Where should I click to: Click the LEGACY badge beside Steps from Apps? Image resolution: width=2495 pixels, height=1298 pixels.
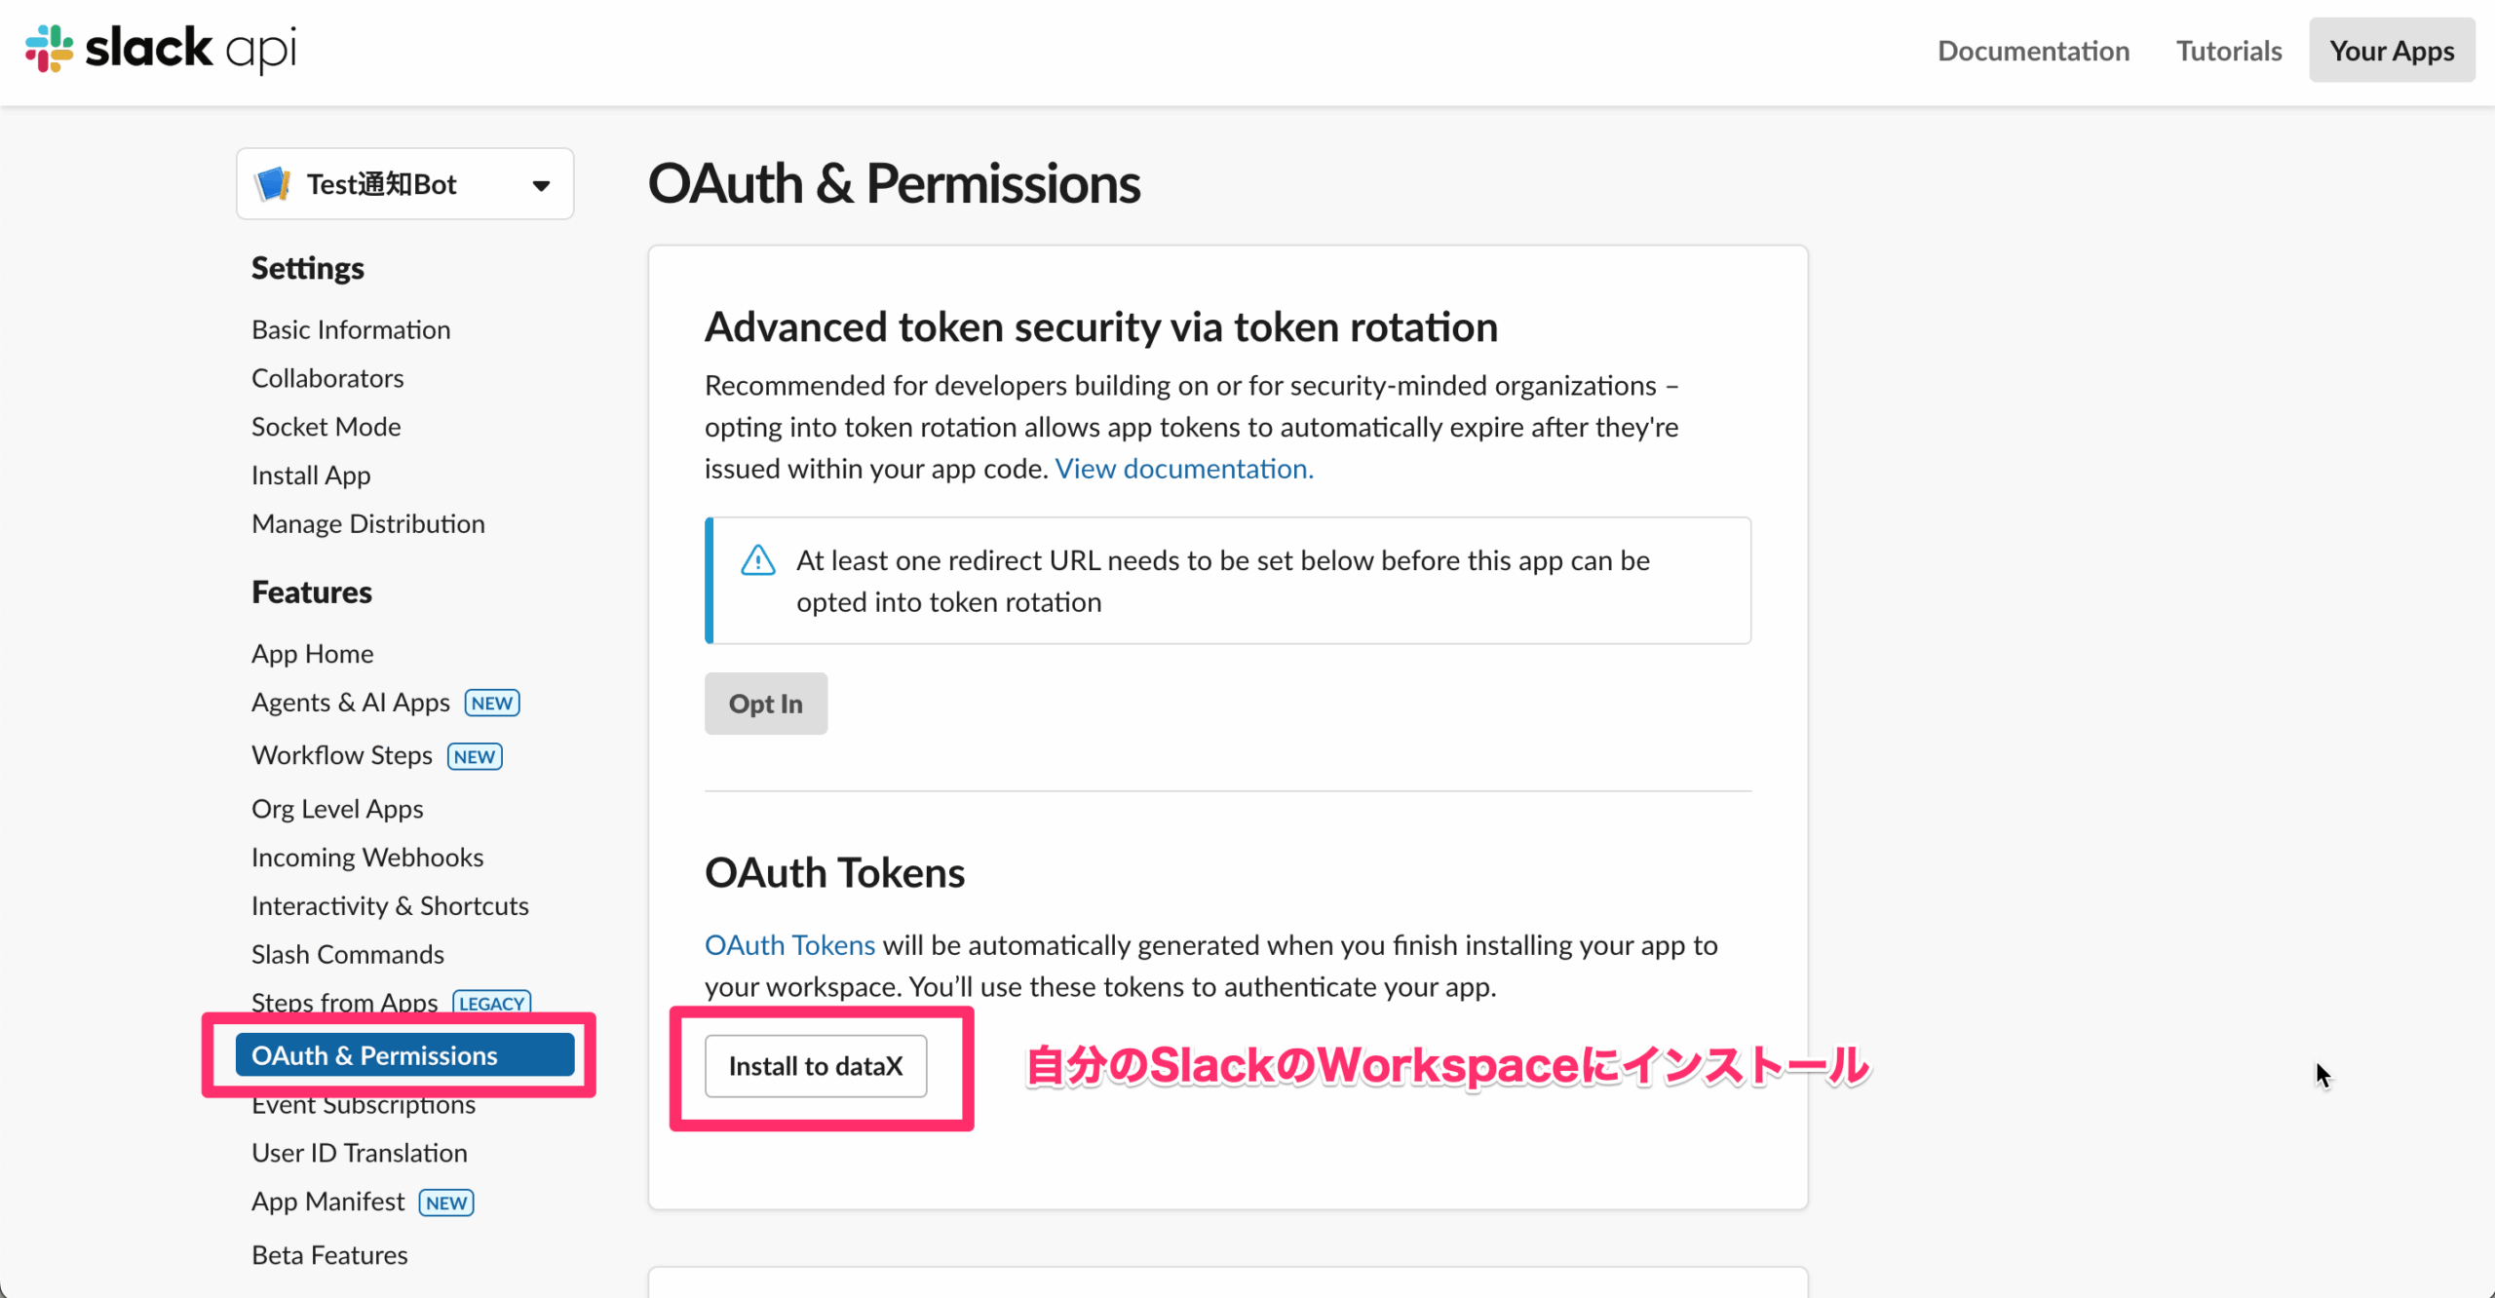(492, 1003)
